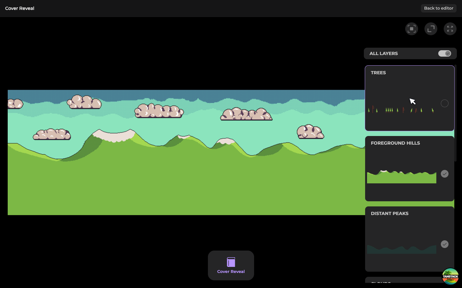
Task: Click the purple book Cover Reveal icon
Action: [231, 262]
